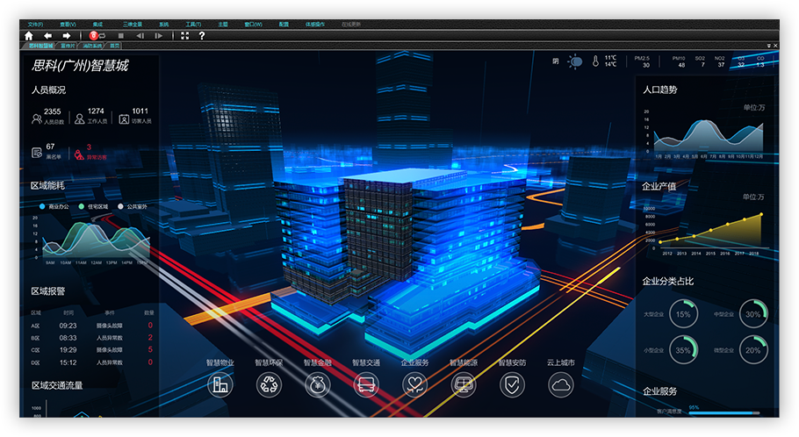Click the thermometer temperature icon

point(595,61)
